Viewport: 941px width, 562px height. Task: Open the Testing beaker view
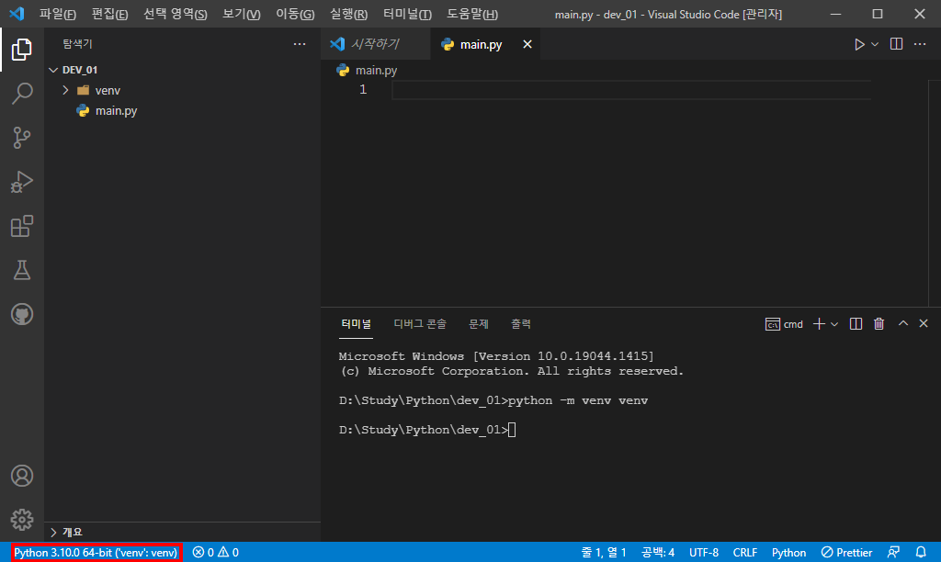pos(22,270)
